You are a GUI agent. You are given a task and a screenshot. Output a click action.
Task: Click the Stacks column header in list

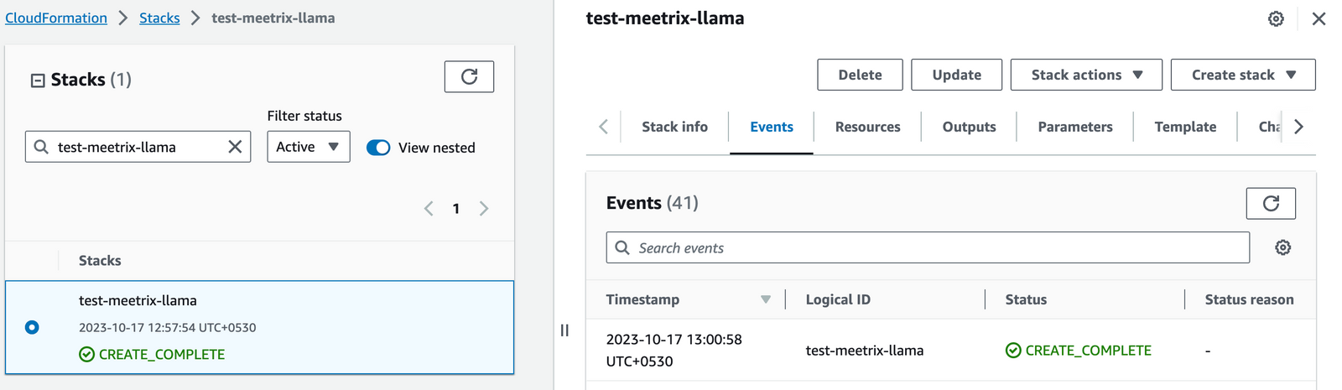100,261
